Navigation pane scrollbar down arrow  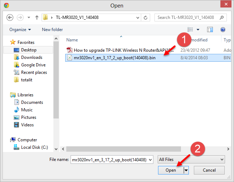click(56, 149)
